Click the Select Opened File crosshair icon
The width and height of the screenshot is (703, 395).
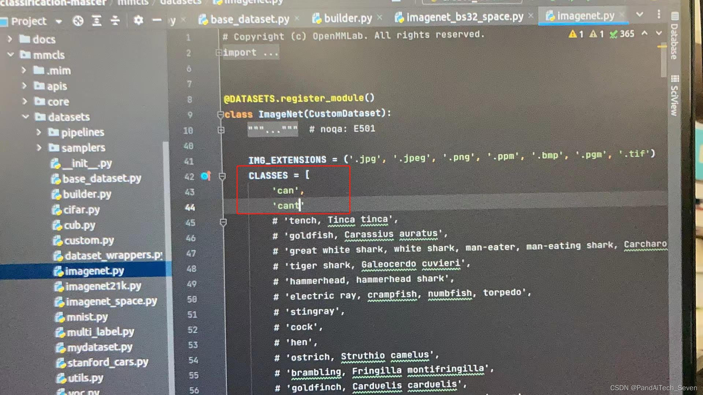(78, 21)
